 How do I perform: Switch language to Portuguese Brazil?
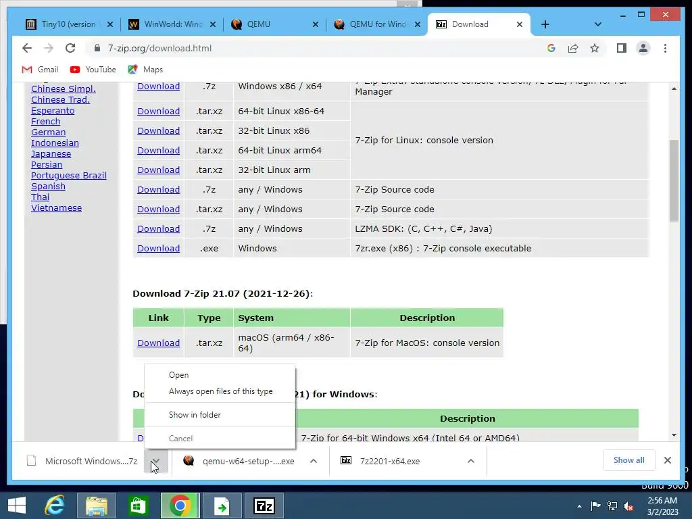tap(69, 175)
